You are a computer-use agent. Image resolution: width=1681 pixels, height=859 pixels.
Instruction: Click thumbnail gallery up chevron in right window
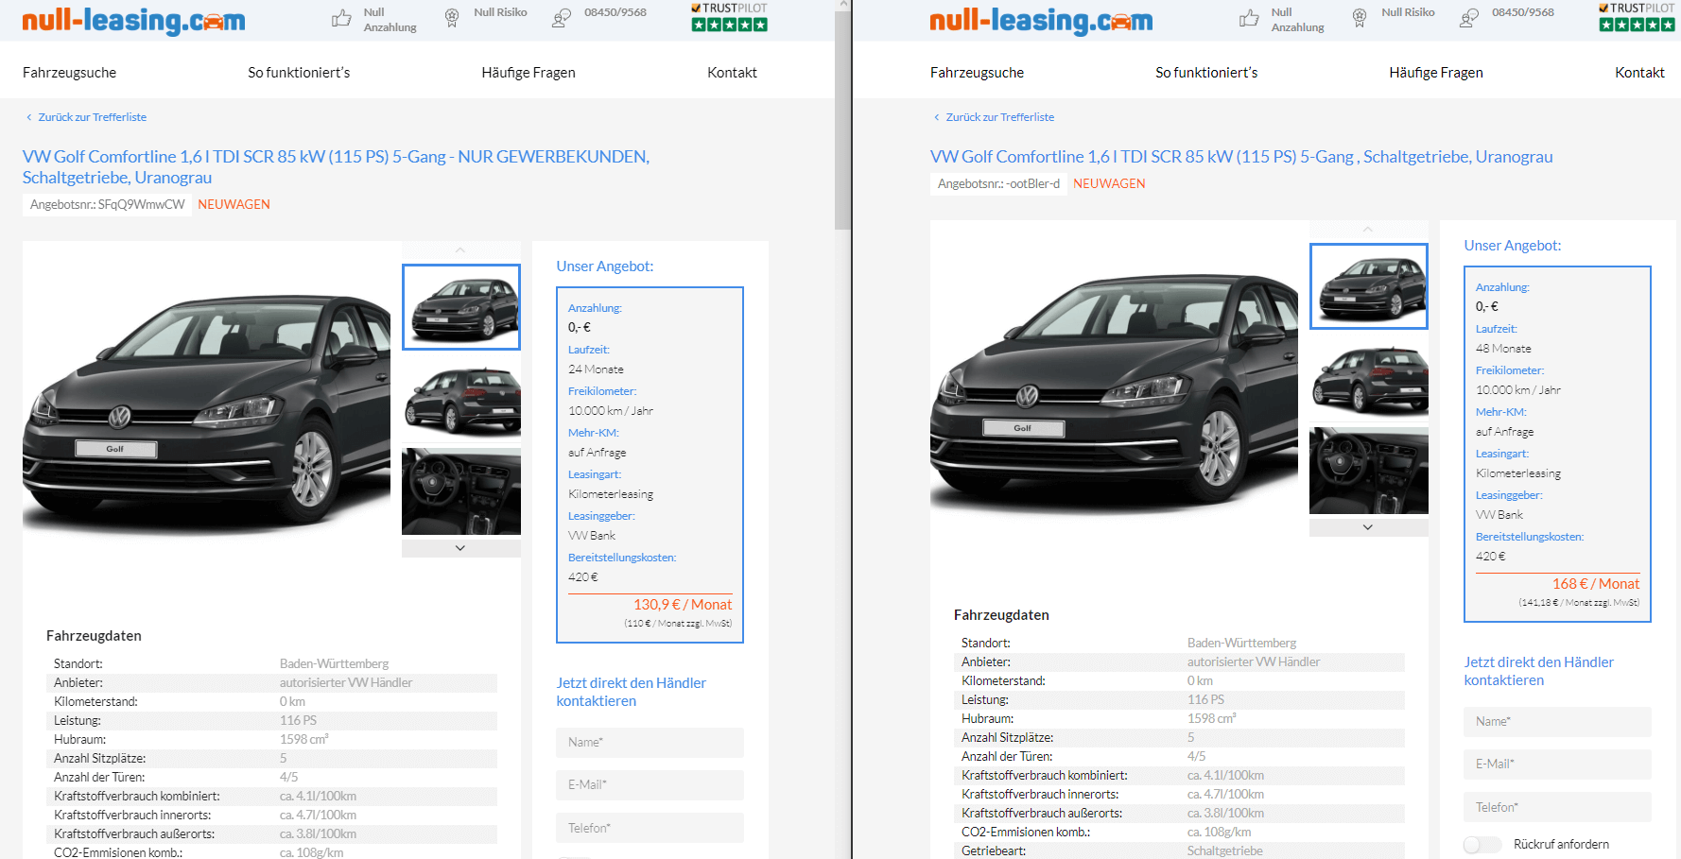1368,230
